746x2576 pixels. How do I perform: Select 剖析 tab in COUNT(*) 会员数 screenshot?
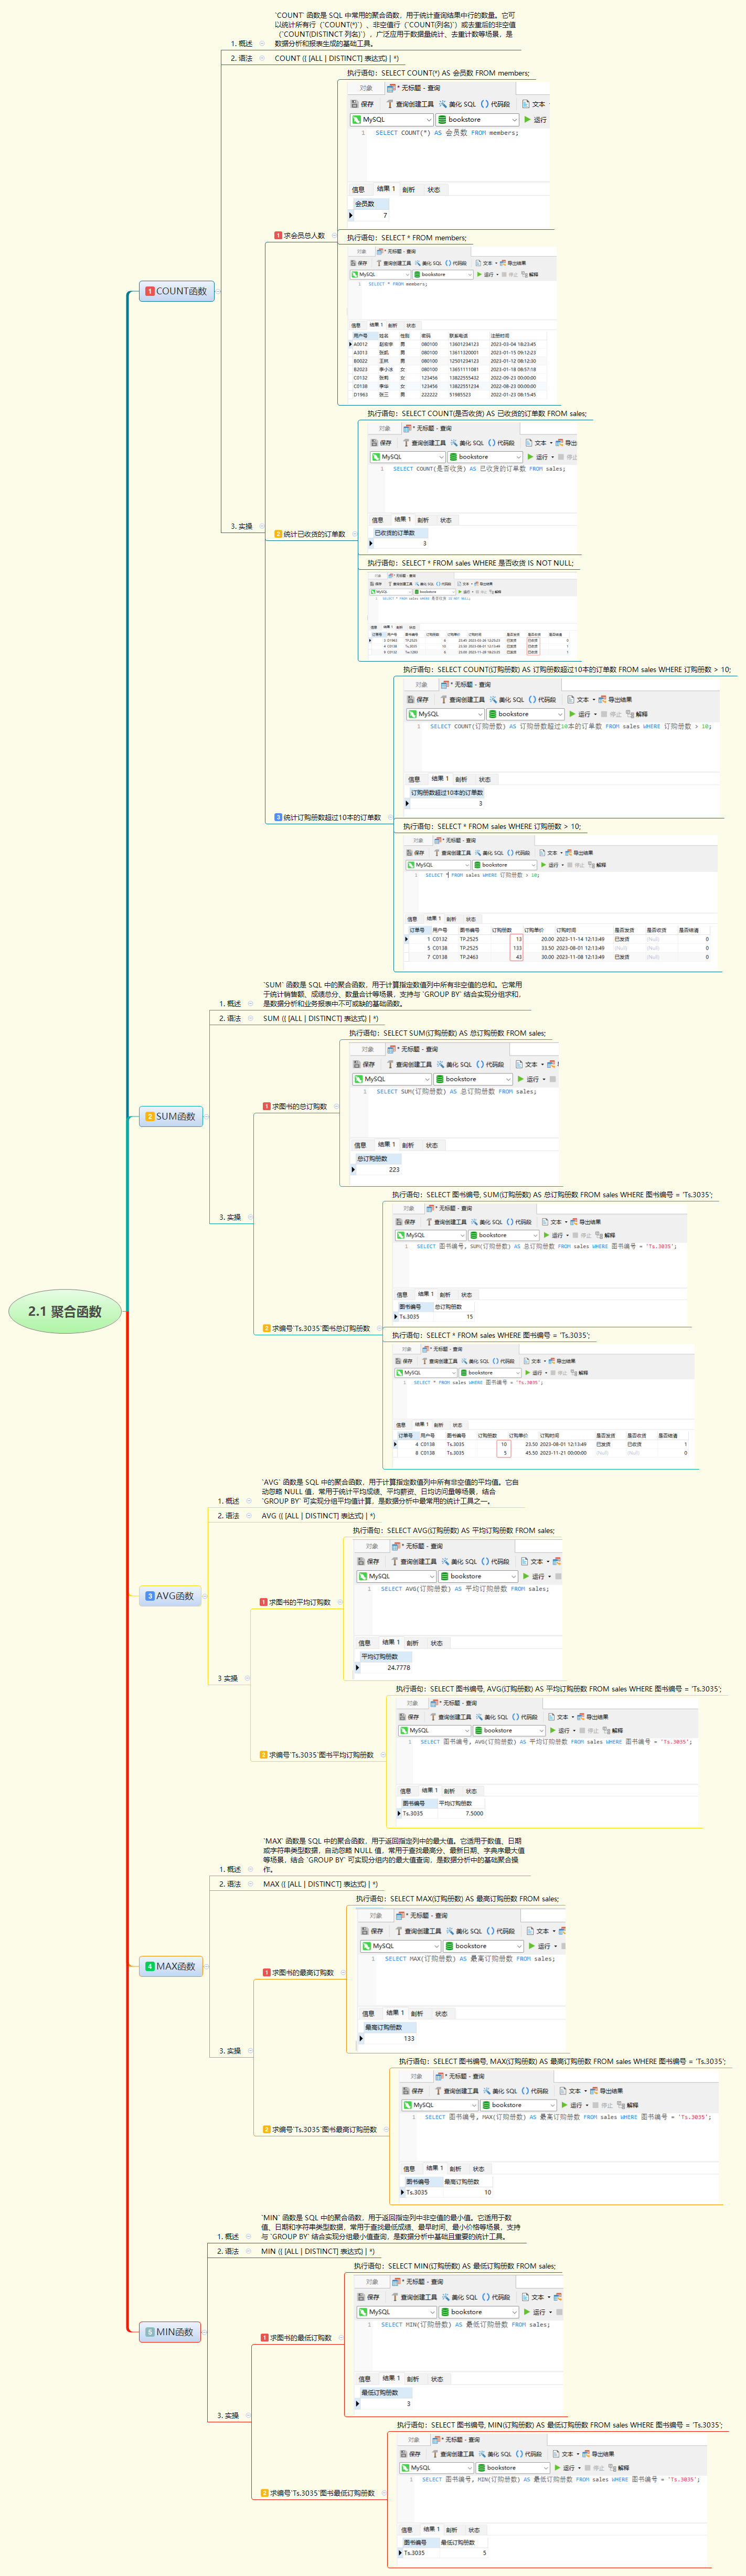tap(409, 189)
